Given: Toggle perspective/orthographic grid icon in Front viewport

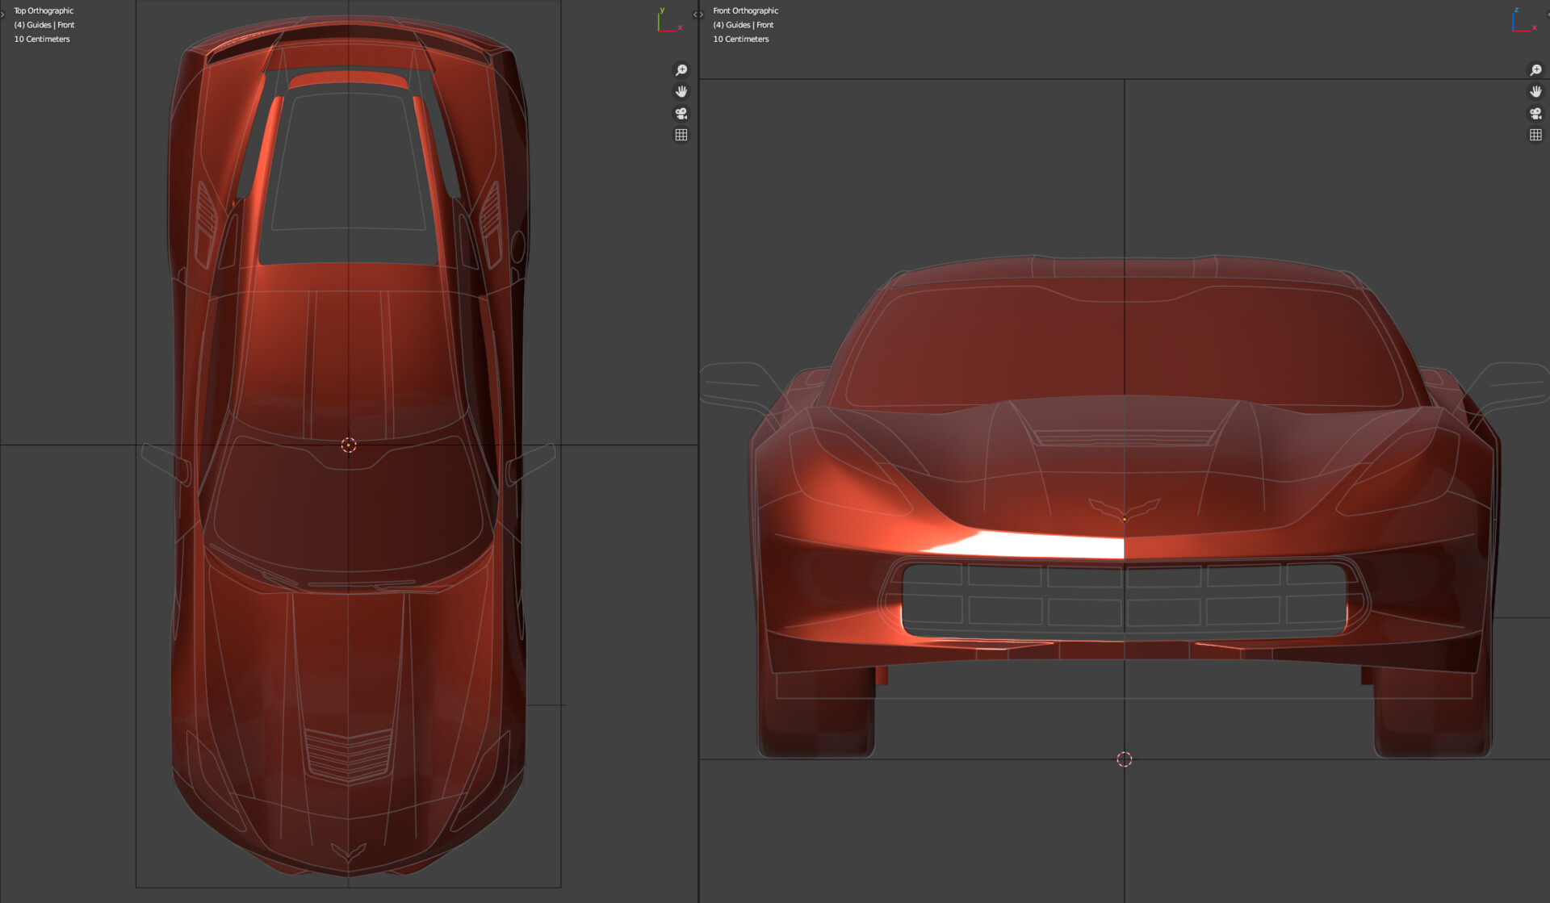Looking at the screenshot, I should click(1535, 135).
